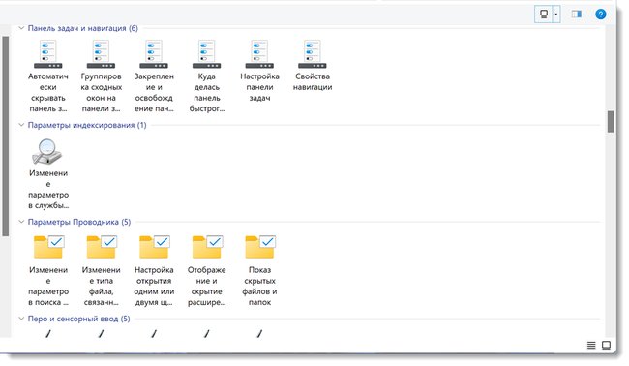Open 'Свойства навигации' icon

(x=313, y=54)
